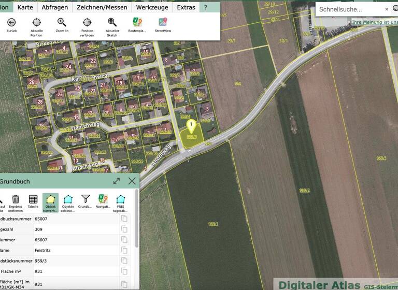The height and width of the screenshot is (290, 398).
Task: Click the Zurück back arrow icon
Action: [x=11, y=23]
